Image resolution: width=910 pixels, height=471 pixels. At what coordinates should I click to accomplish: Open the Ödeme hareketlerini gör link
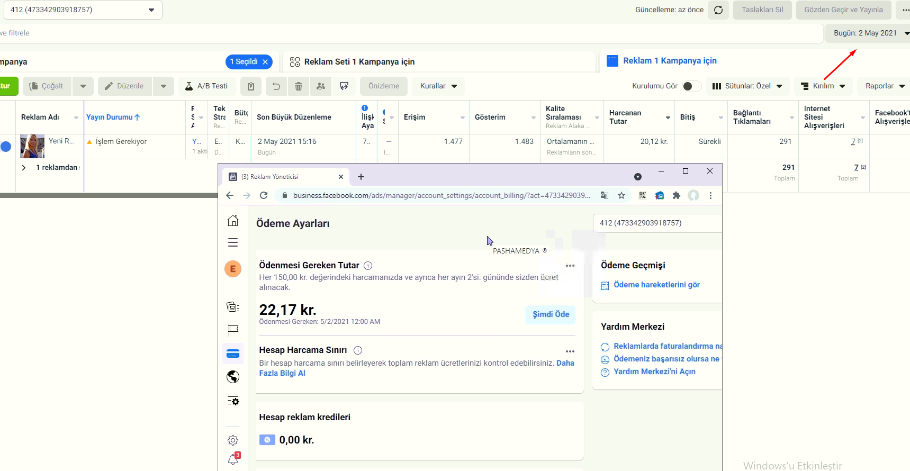656,285
